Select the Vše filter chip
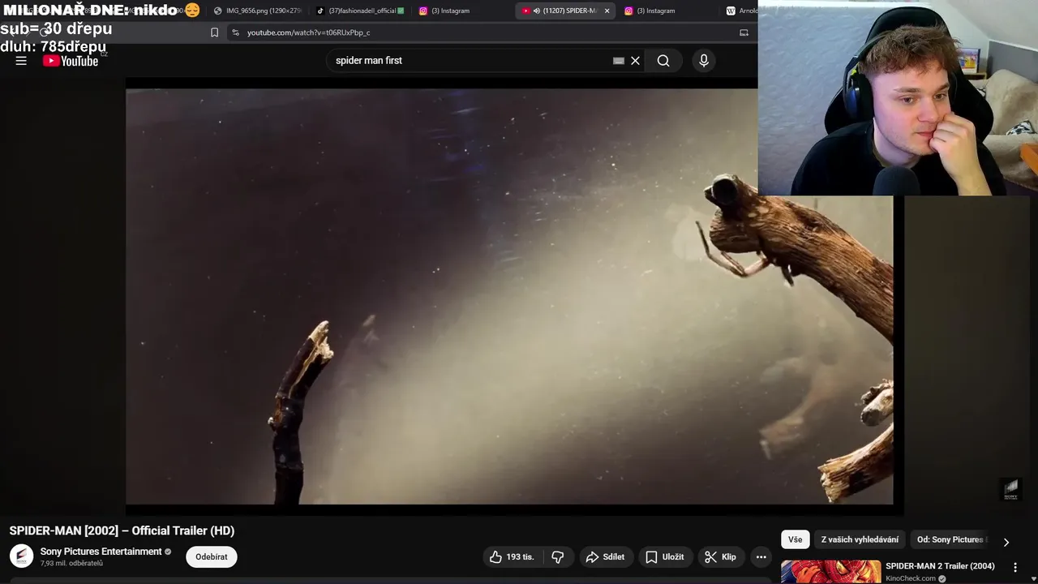The image size is (1038, 584). 796,539
